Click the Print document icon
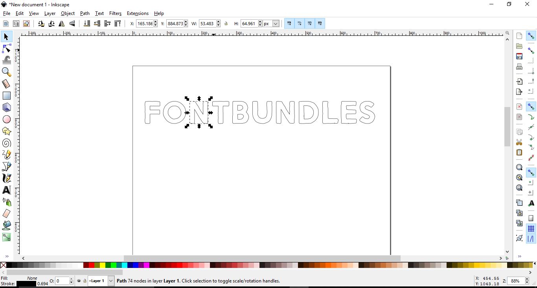 519,66
